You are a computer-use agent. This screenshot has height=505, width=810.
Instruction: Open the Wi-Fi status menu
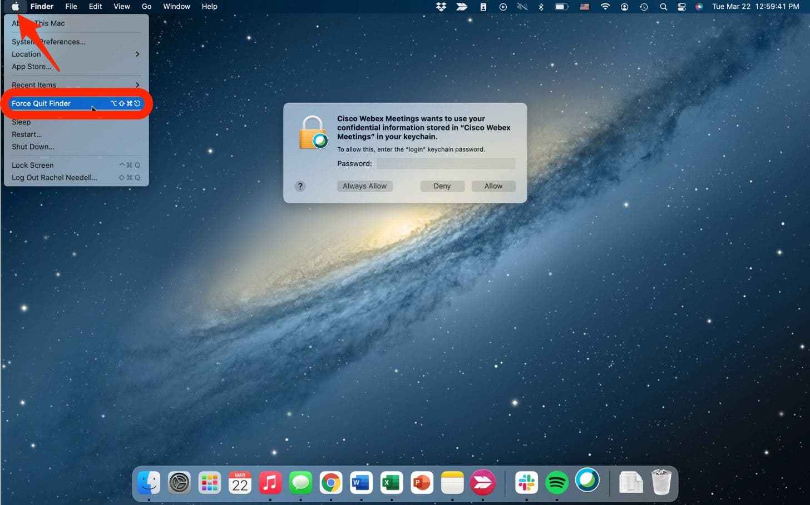point(605,7)
